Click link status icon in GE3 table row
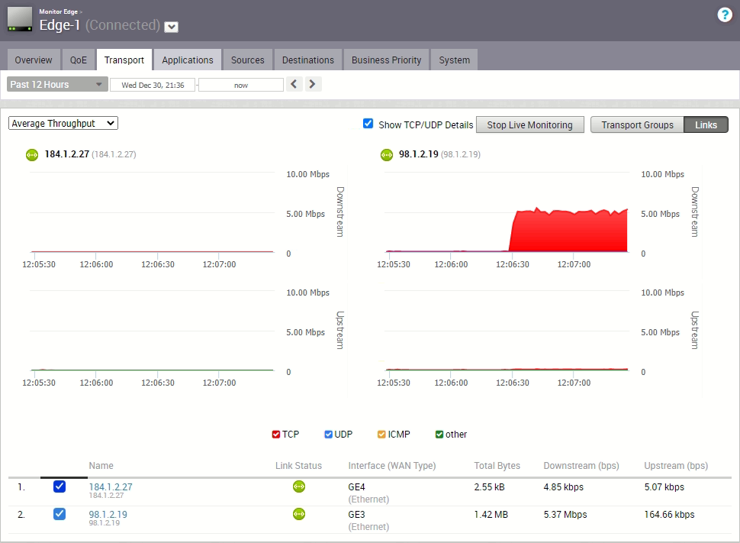The image size is (740, 543). (299, 514)
